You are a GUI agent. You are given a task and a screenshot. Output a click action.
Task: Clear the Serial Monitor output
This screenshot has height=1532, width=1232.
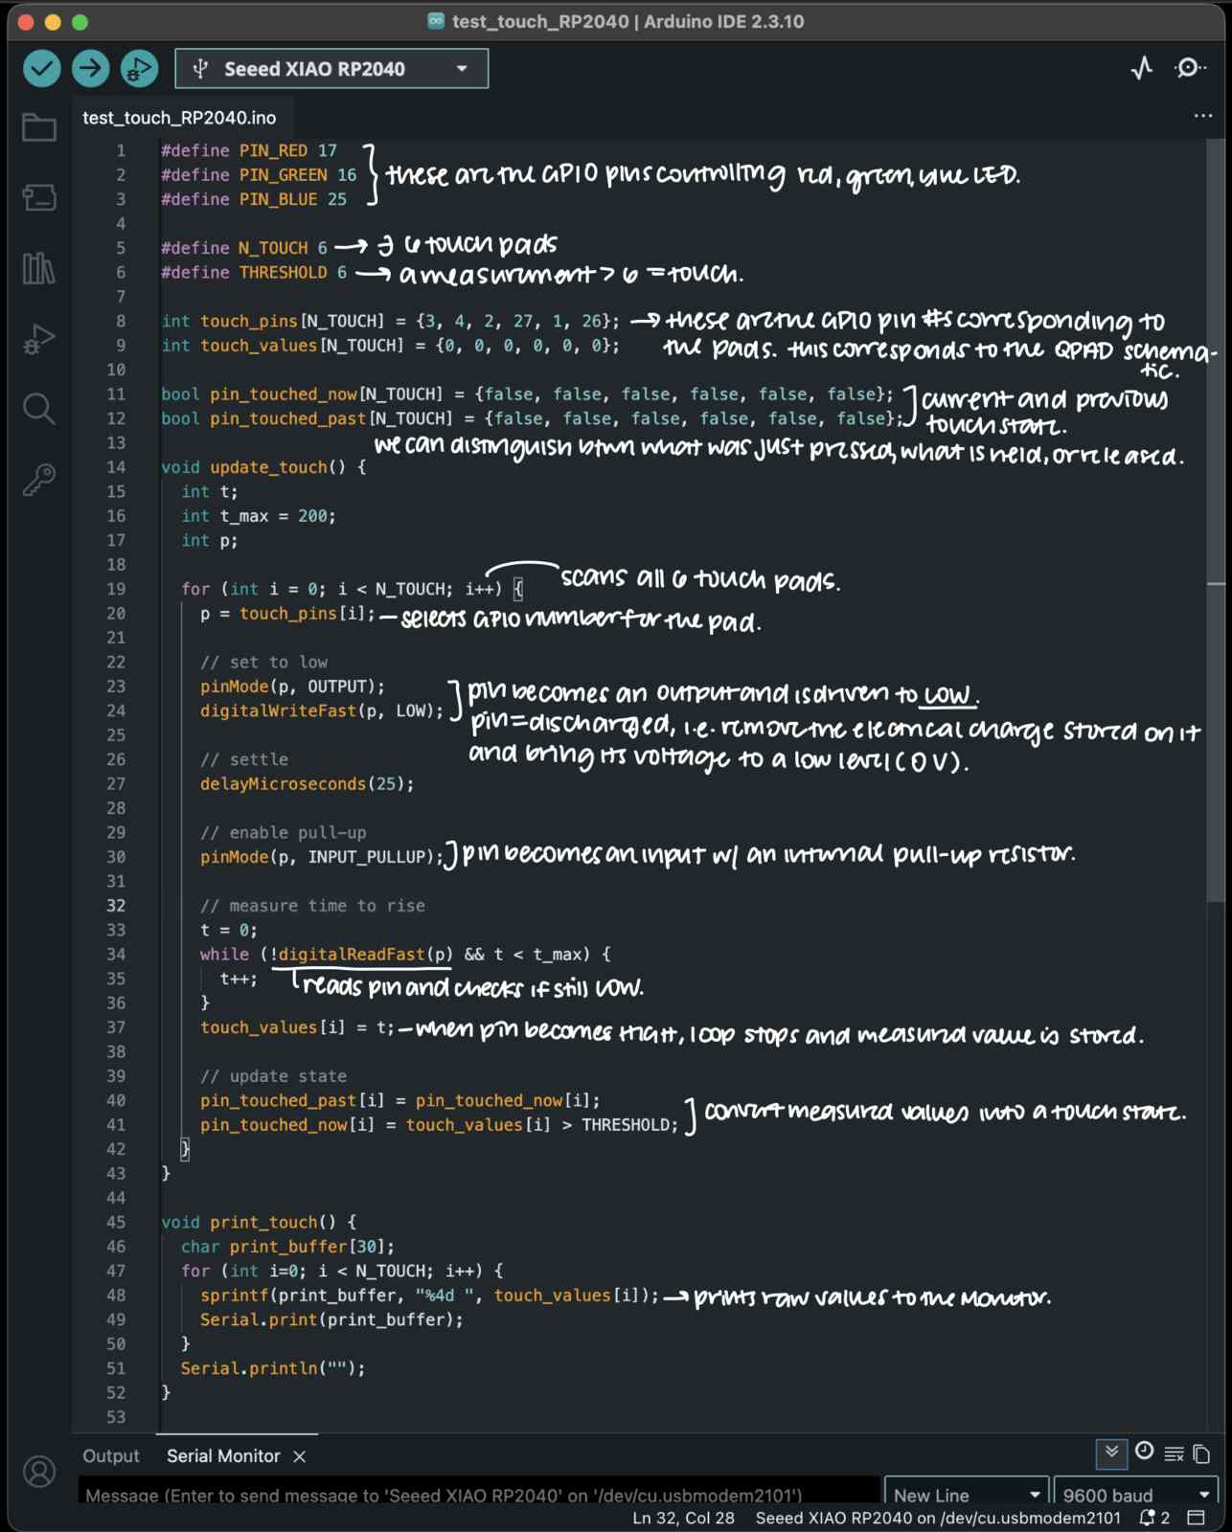tap(1174, 1453)
